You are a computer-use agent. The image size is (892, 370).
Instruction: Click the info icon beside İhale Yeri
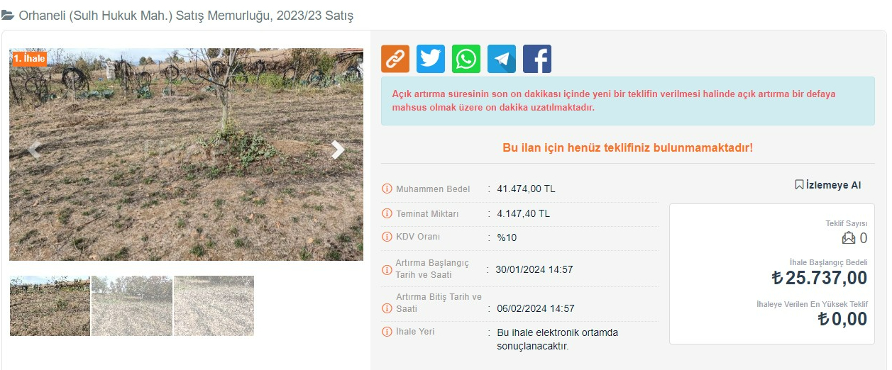[x=387, y=332]
